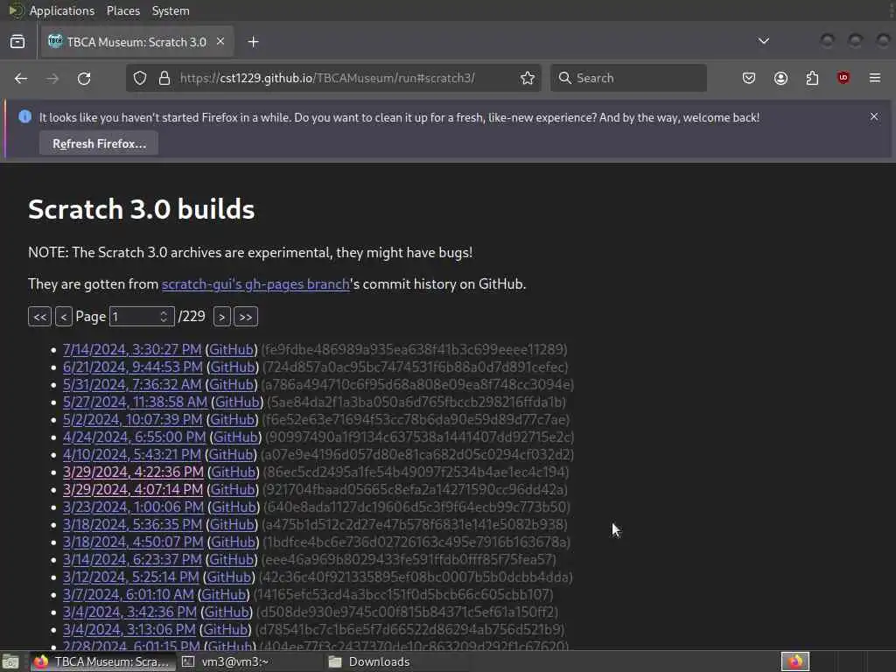This screenshot has height=672, width=896.
Task: Open the Firefox View icon
Action: click(x=17, y=42)
